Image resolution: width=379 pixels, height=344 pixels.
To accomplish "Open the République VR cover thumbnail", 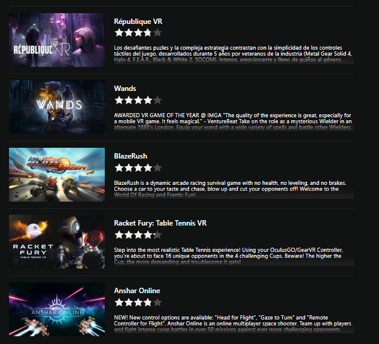I will point(57,40).
